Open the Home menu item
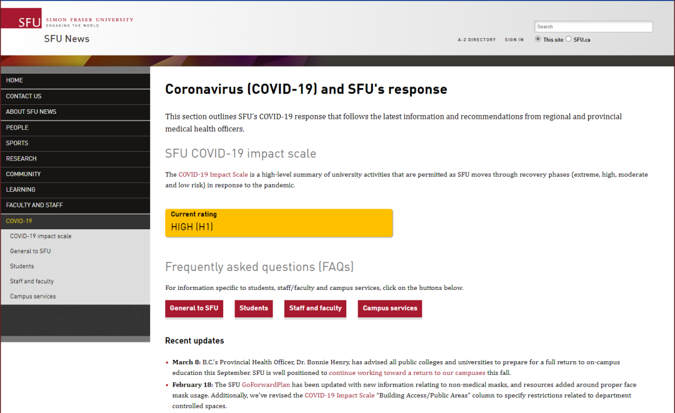Viewport: 675px width, 413px height. (x=14, y=81)
